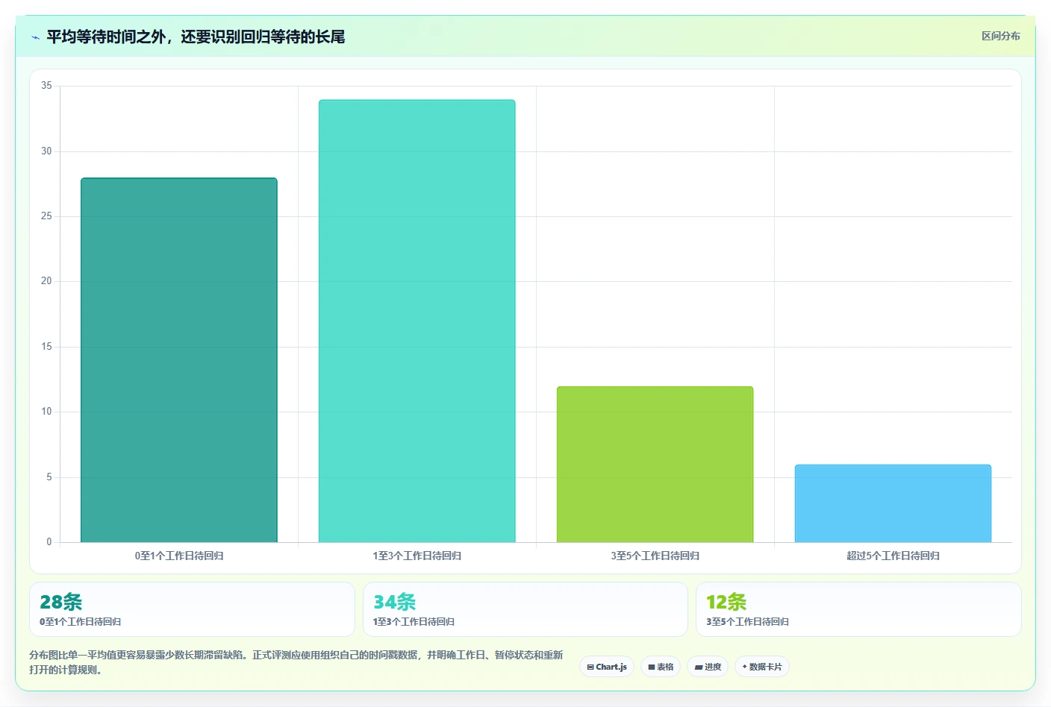Select the 数据卡片 tag chip
Screen dimensions: 1051x707
[x=762, y=667]
